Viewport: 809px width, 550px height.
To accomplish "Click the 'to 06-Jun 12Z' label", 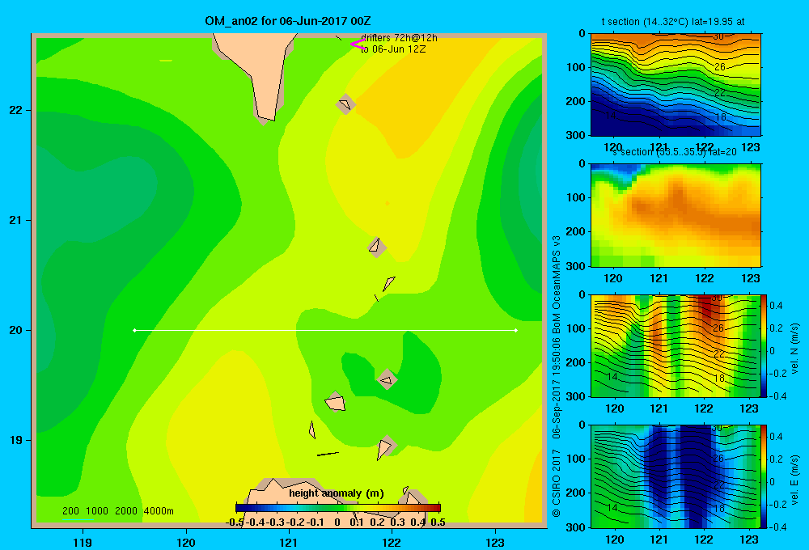I will 393,49.
